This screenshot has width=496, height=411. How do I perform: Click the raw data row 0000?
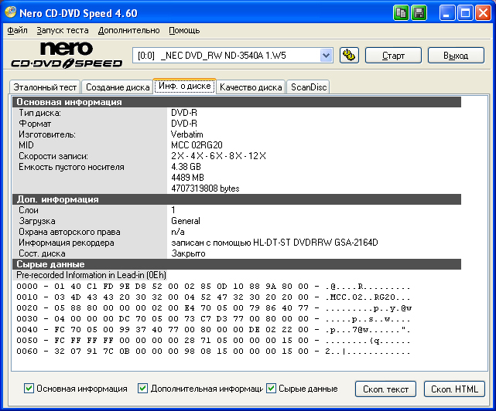[x=214, y=287]
